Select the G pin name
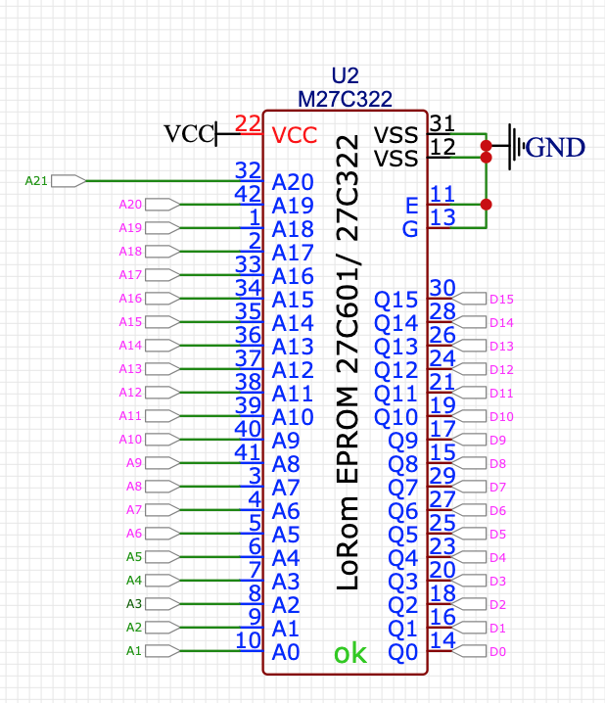This screenshot has width=605, height=703. [410, 229]
